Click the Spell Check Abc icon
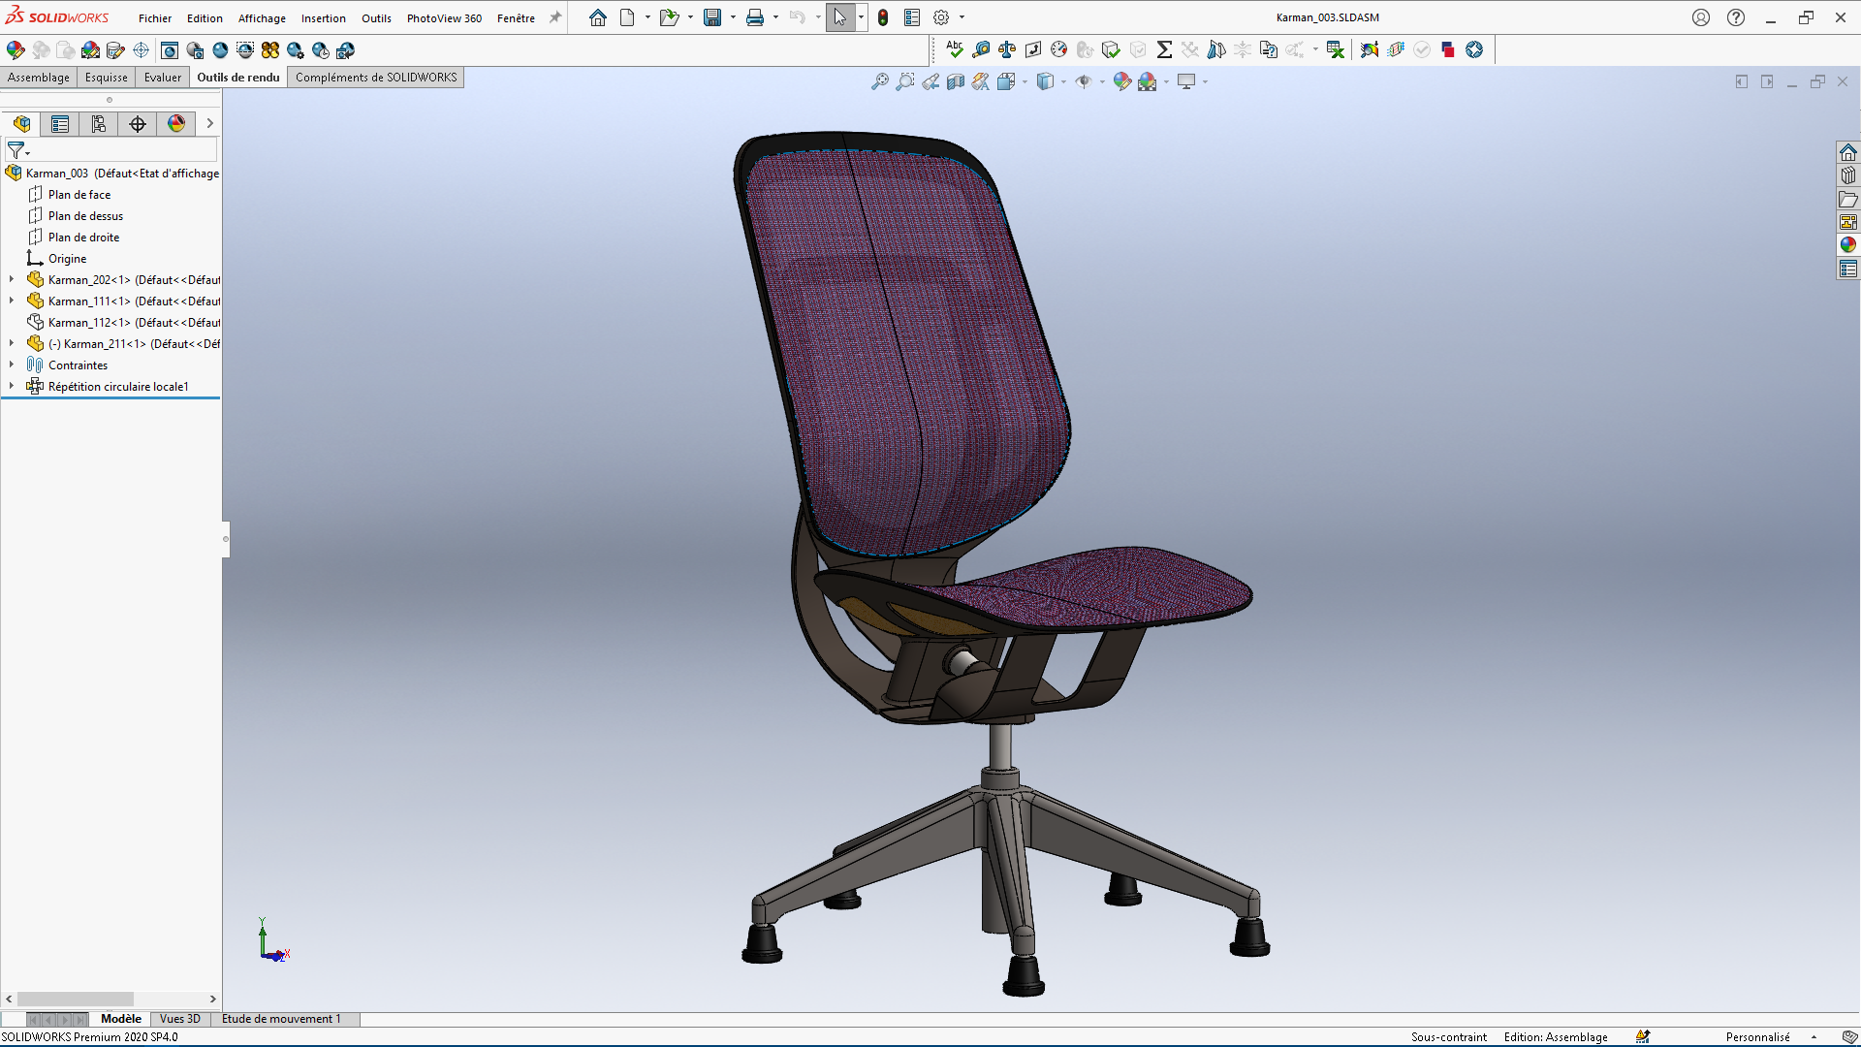The image size is (1861, 1047). click(x=955, y=49)
